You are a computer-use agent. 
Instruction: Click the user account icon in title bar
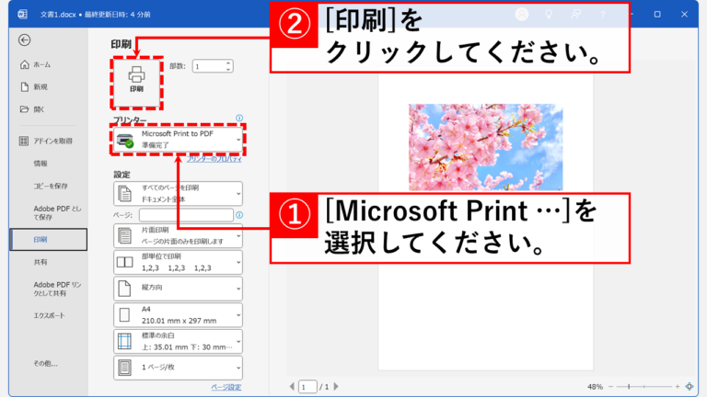tap(522, 14)
